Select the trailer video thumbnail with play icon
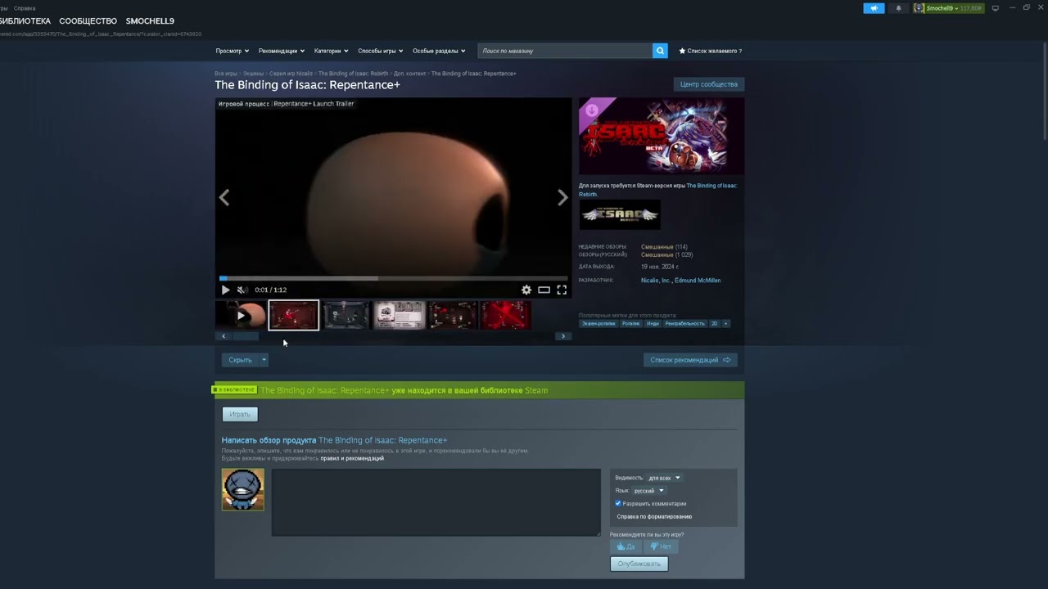Viewport: 1048px width, 589px height. (241, 315)
